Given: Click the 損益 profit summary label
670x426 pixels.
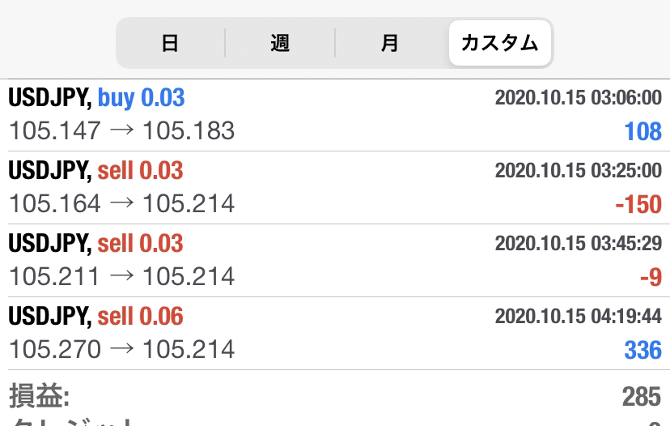Looking at the screenshot, I should pos(40,396).
